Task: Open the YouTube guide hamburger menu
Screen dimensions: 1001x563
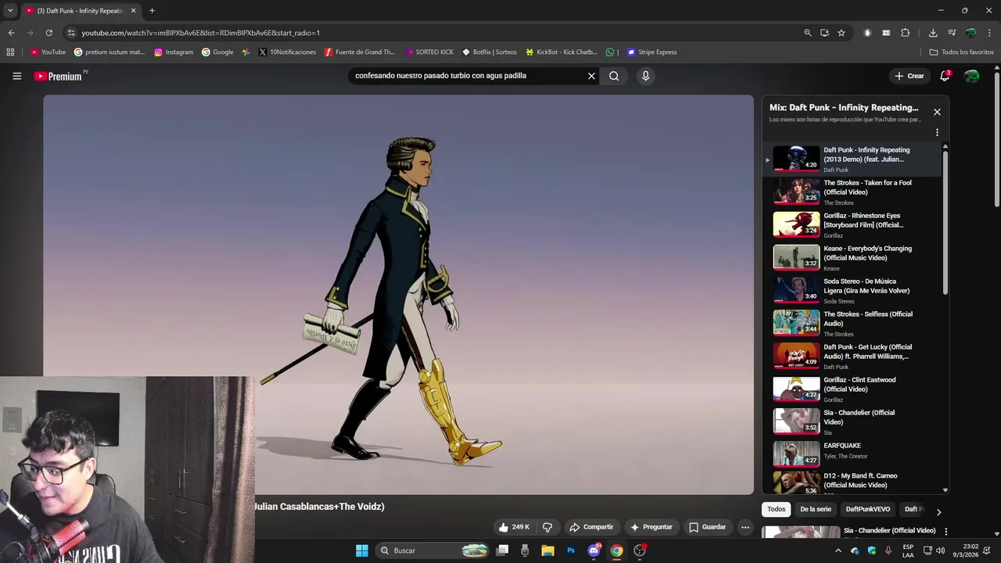Action: click(x=16, y=76)
